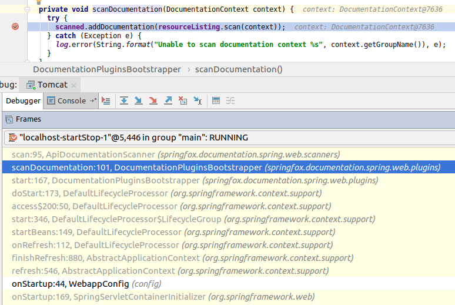
Task: Click the Console tab pin arrow icon
Action: (x=93, y=100)
